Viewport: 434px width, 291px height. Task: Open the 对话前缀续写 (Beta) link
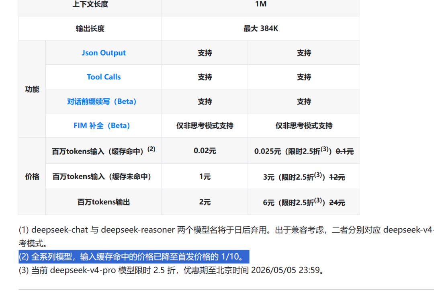pyautogui.click(x=102, y=101)
